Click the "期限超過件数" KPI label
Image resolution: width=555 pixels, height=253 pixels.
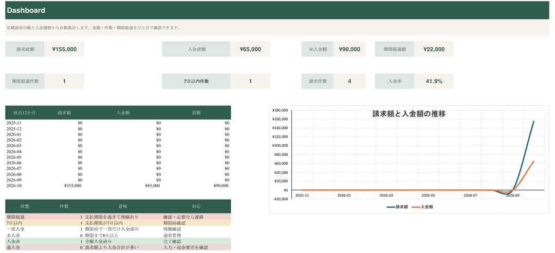pyautogui.click(x=25, y=81)
